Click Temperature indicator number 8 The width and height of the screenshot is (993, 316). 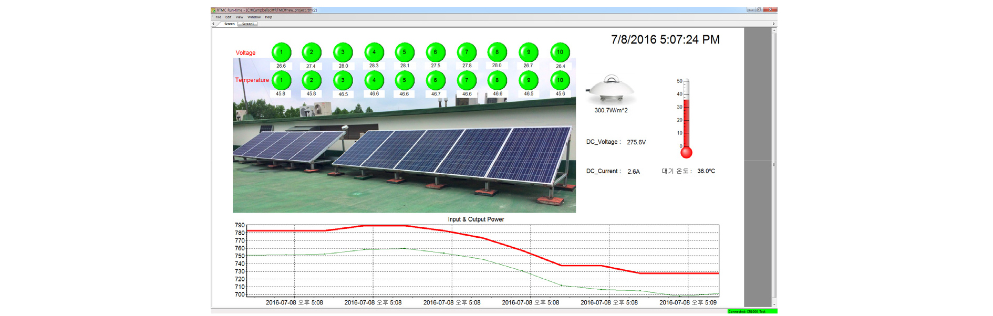click(497, 81)
